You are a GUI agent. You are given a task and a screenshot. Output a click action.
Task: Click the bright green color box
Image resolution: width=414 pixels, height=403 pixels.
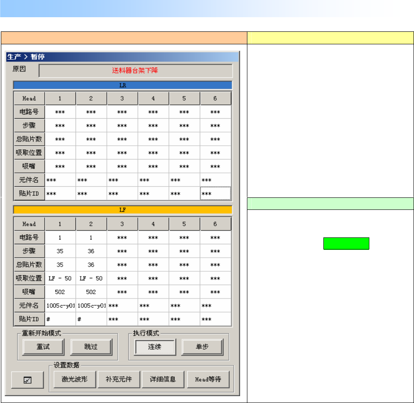(346, 243)
